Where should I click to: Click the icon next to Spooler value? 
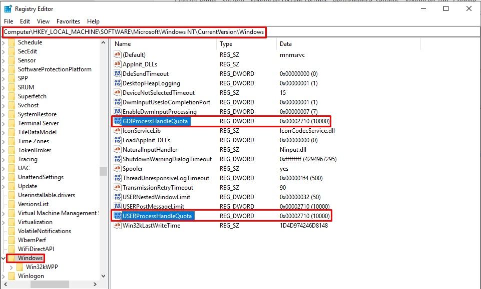pos(118,169)
